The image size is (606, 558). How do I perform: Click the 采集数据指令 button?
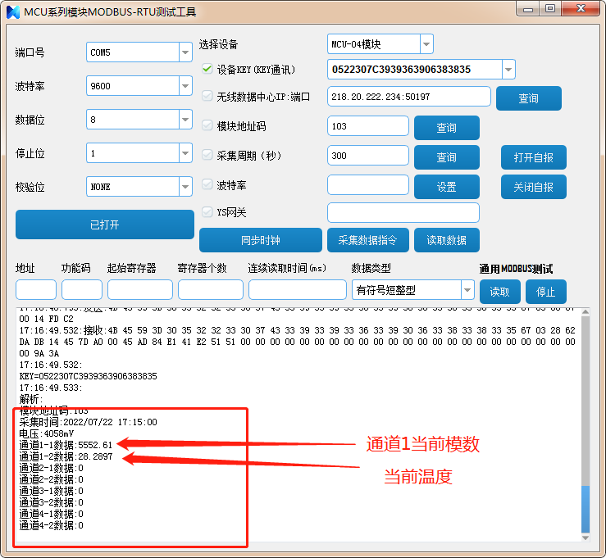click(367, 240)
